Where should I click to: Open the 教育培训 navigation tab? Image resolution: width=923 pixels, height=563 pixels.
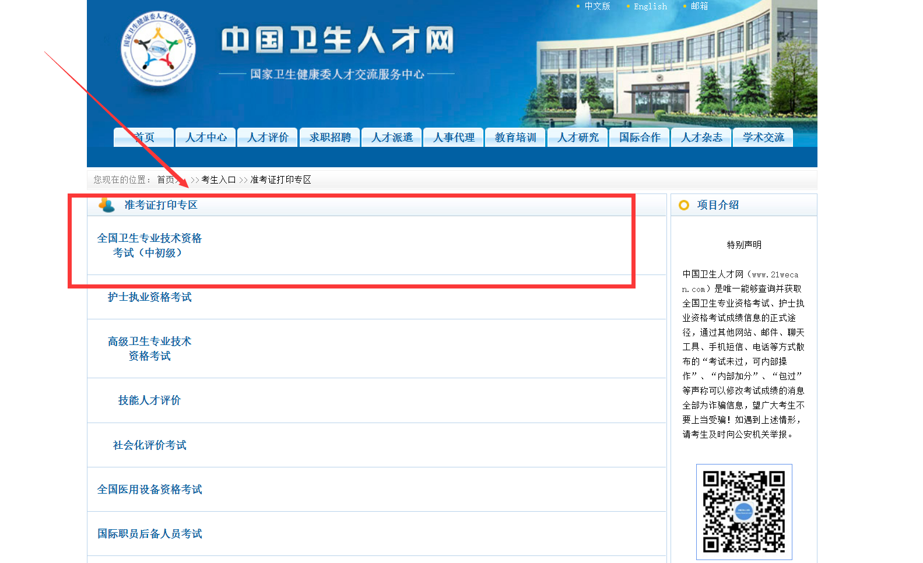point(515,138)
